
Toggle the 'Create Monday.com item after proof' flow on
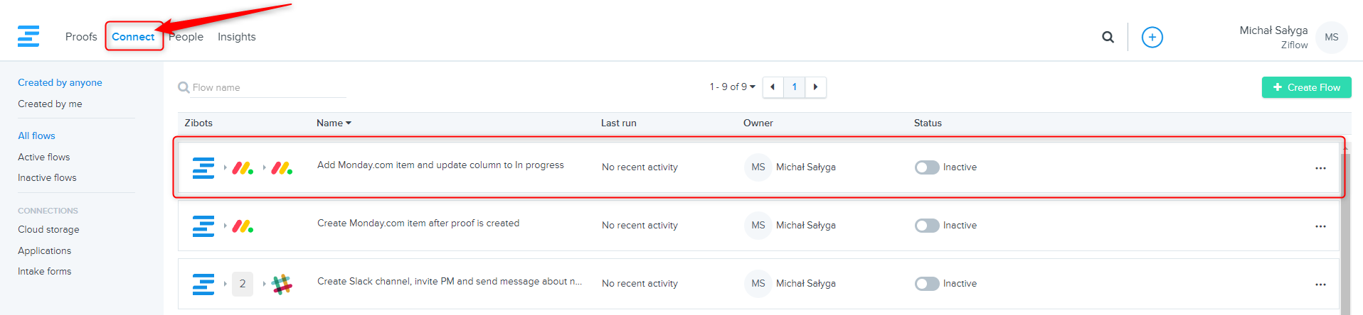coord(926,226)
